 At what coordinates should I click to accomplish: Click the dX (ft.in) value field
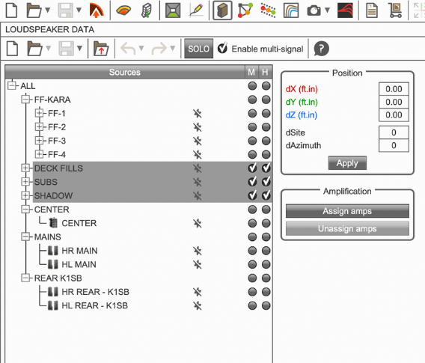(394, 89)
